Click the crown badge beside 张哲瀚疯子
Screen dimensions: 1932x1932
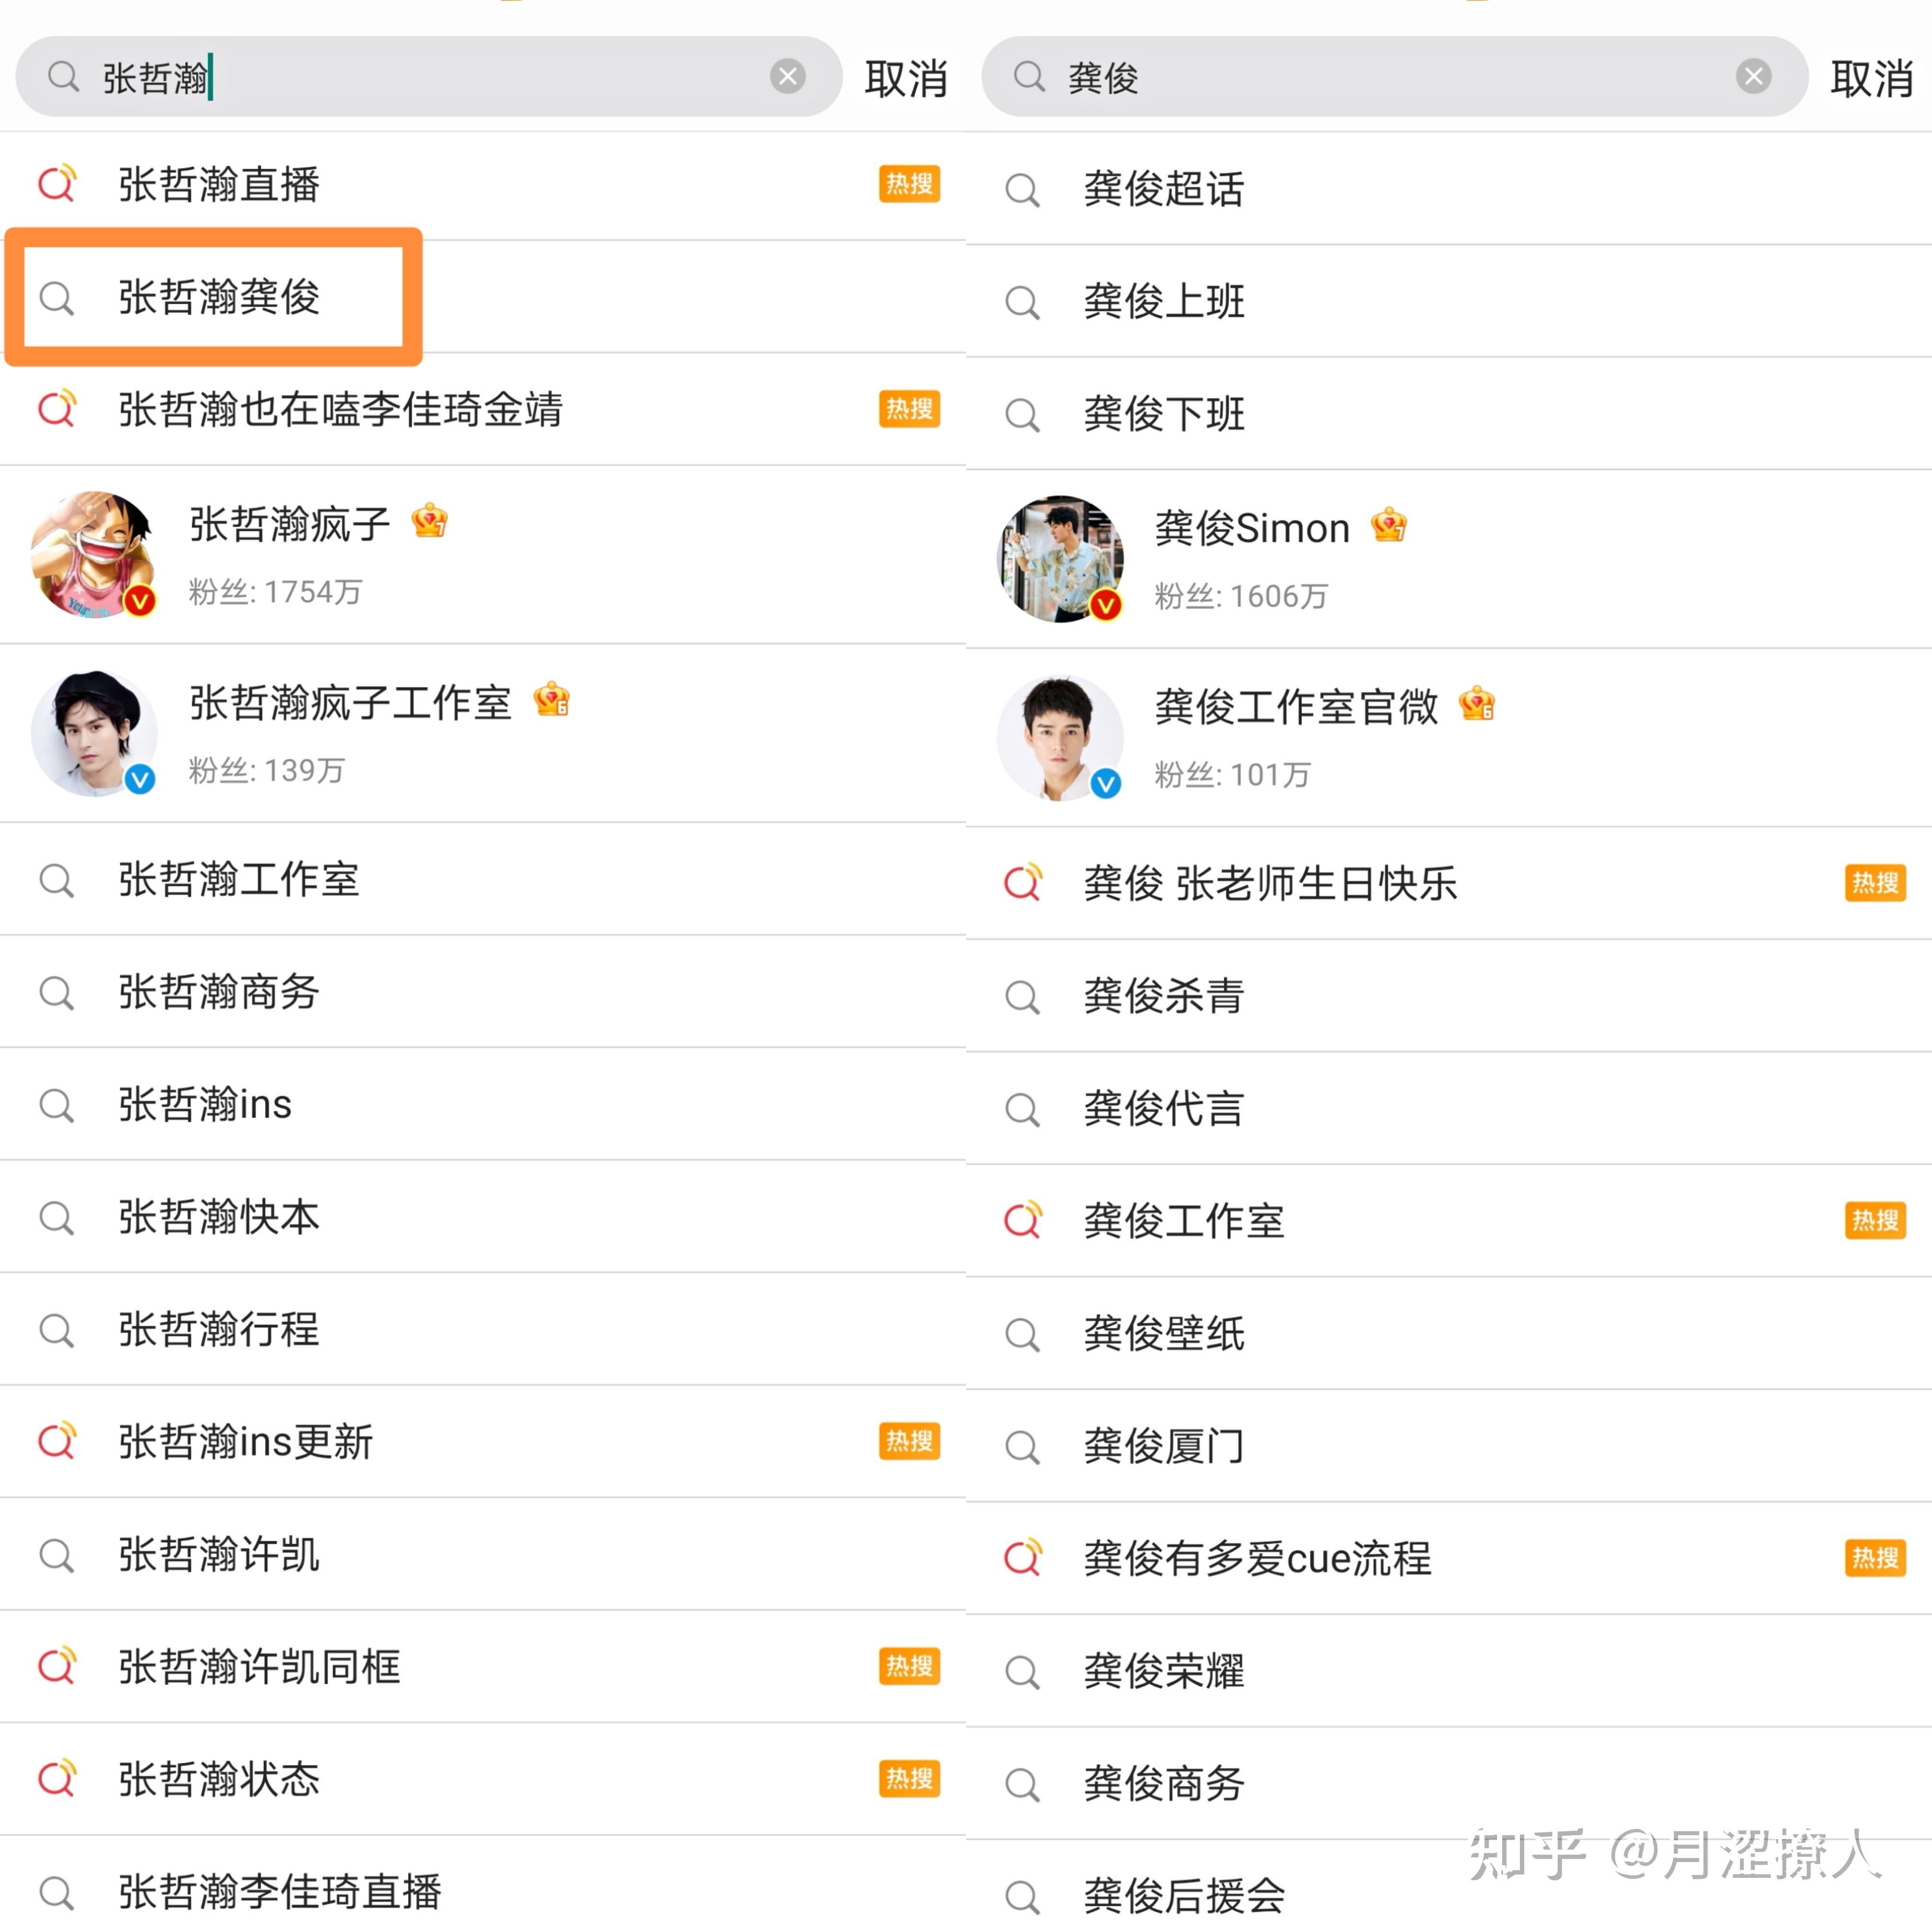(x=429, y=521)
